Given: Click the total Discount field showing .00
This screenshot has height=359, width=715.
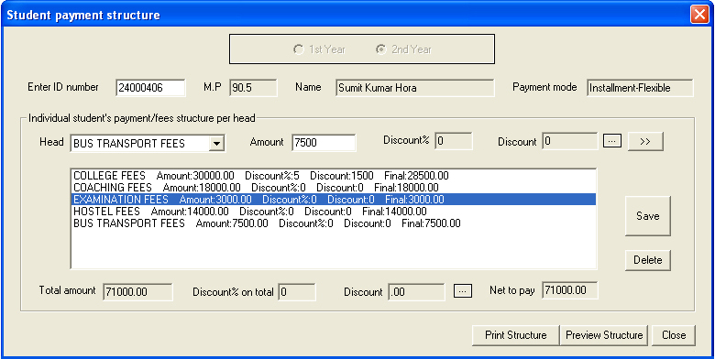Looking at the screenshot, I should tap(417, 292).
